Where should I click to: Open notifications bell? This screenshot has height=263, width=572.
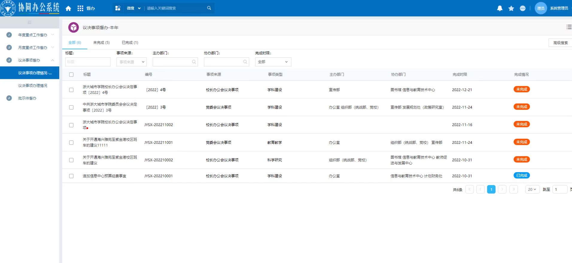point(500,8)
